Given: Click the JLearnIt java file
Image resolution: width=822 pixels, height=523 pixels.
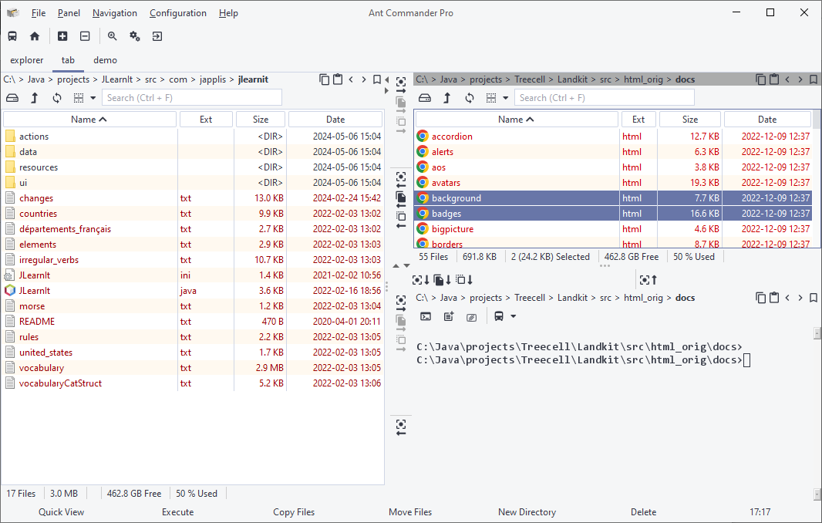Looking at the screenshot, I should tap(193, 291).
